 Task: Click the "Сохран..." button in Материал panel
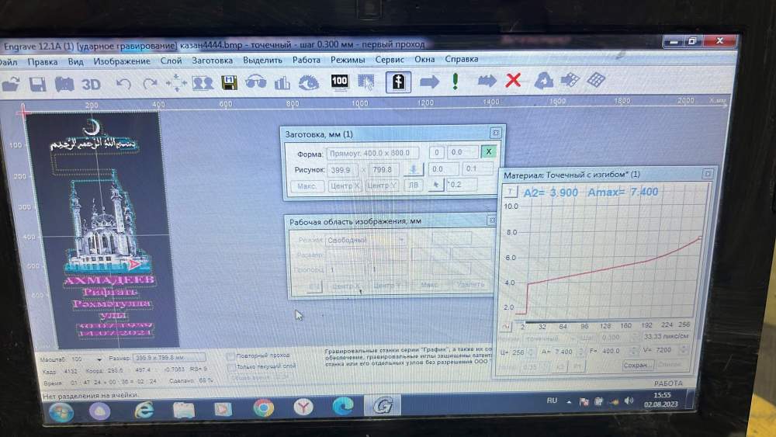point(638,365)
